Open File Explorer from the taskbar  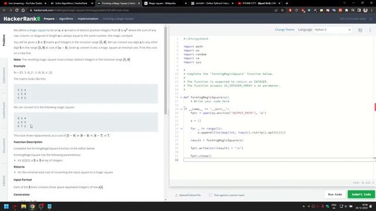(23, 206)
